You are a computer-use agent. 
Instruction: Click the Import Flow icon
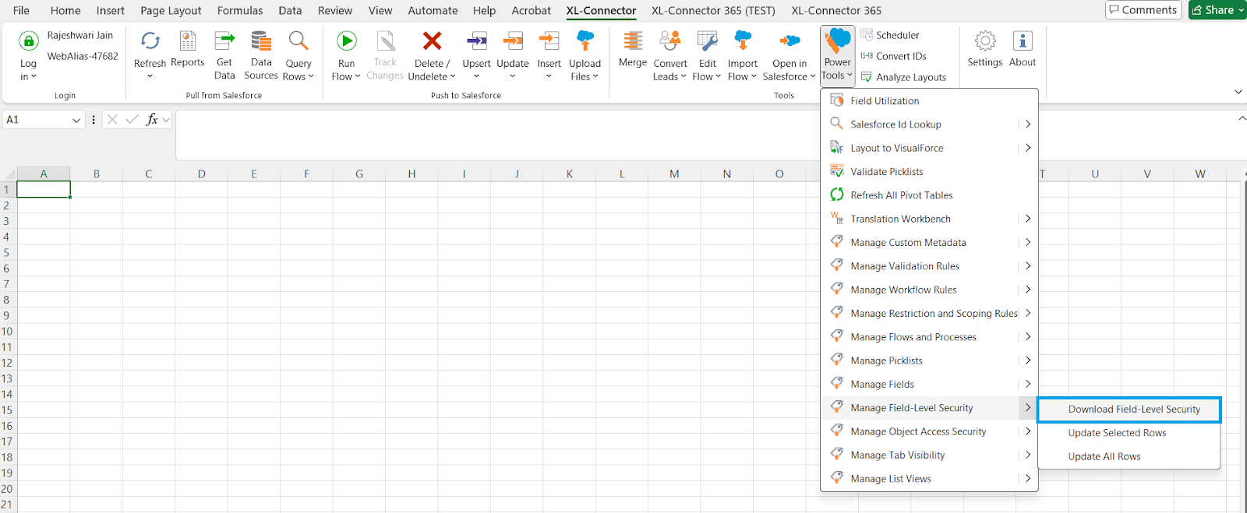coord(743,40)
